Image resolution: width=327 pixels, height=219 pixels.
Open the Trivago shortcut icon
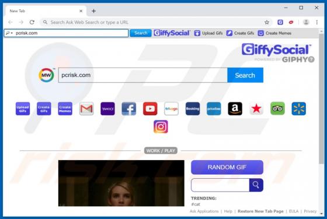(171, 108)
